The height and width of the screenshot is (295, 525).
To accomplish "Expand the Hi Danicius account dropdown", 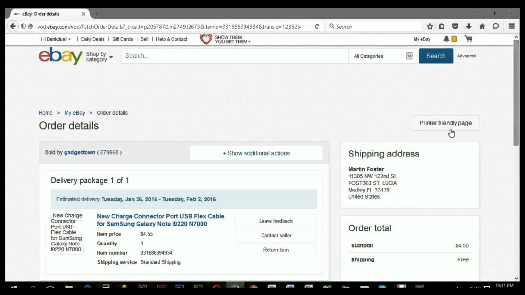I will [x=56, y=39].
